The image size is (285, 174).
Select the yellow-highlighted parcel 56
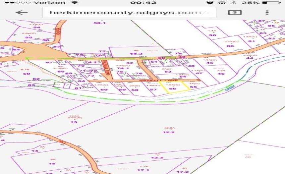click(x=173, y=88)
